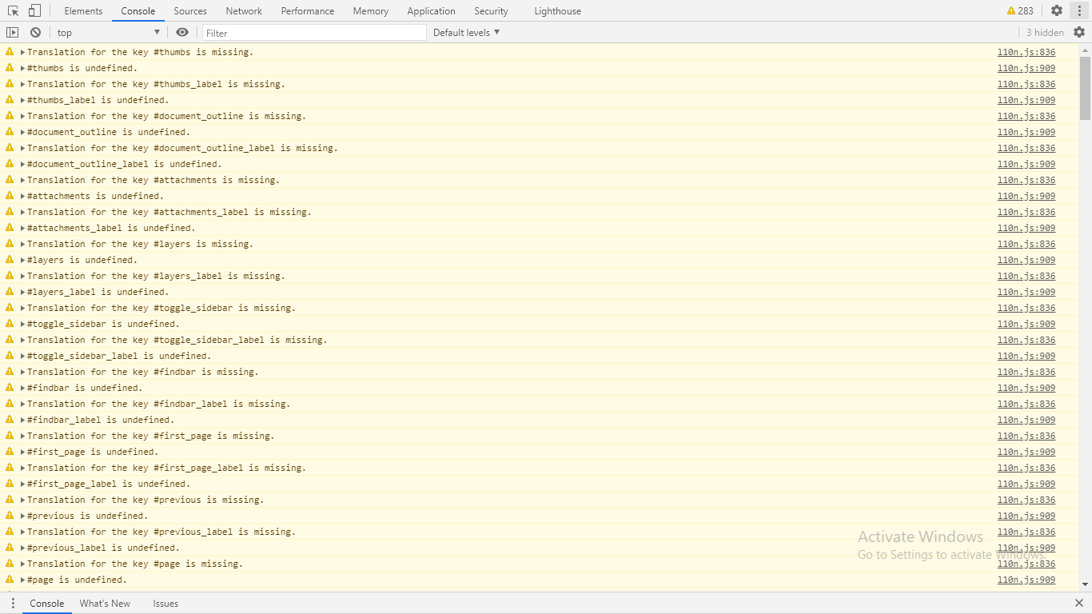This screenshot has height=614, width=1092.
Task: Click warning icon of '#toggle_sidebar is undefined.' row
Action: pos(10,324)
